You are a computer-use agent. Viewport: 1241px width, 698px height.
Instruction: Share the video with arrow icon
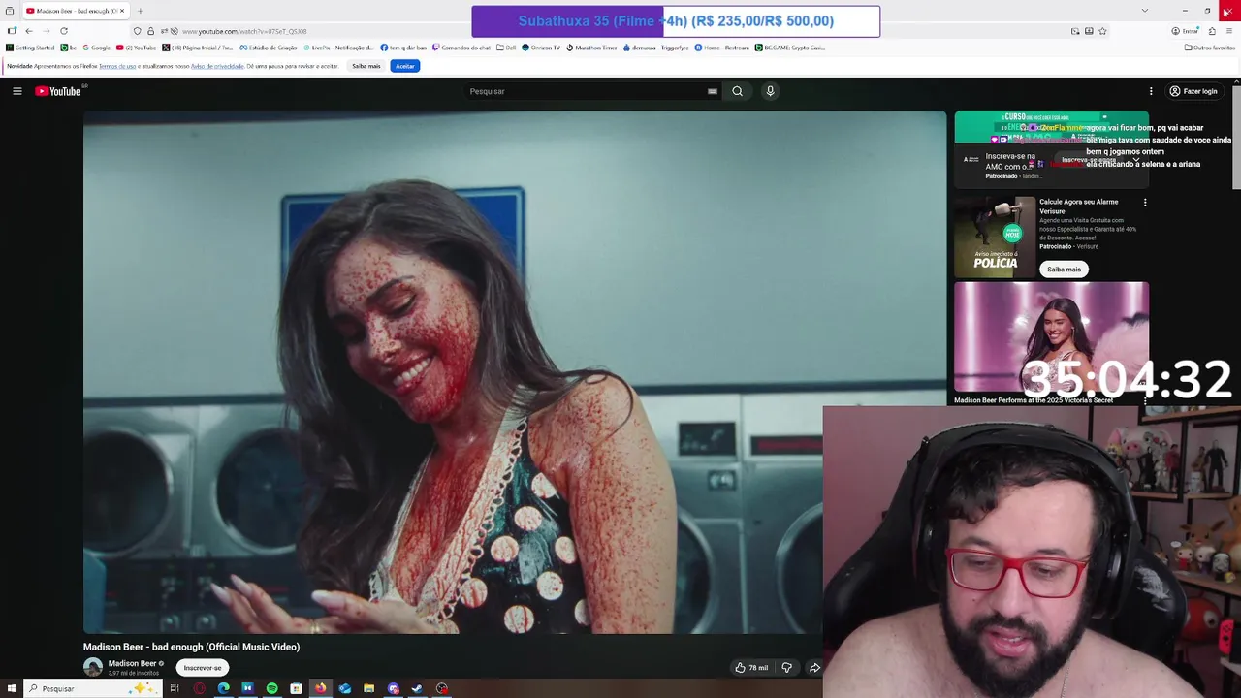tap(814, 667)
